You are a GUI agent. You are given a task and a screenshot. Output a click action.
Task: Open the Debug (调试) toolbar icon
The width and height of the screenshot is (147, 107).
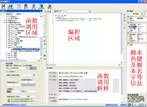26,6
